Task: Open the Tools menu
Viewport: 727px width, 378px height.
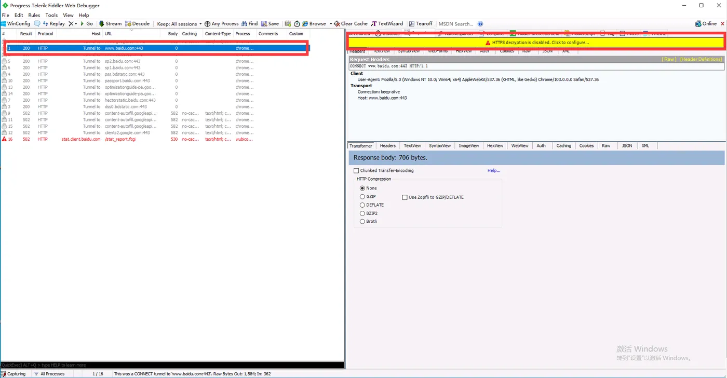Action: tap(51, 15)
